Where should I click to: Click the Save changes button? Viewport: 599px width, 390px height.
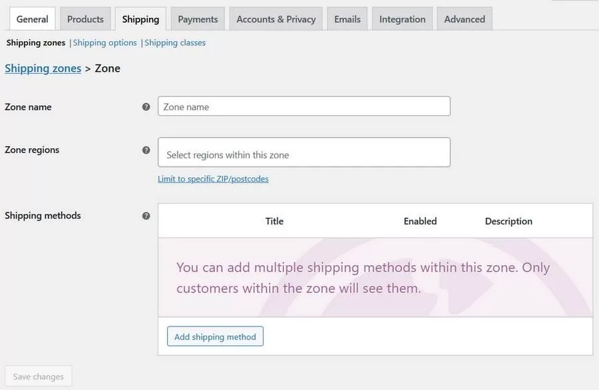tap(39, 377)
